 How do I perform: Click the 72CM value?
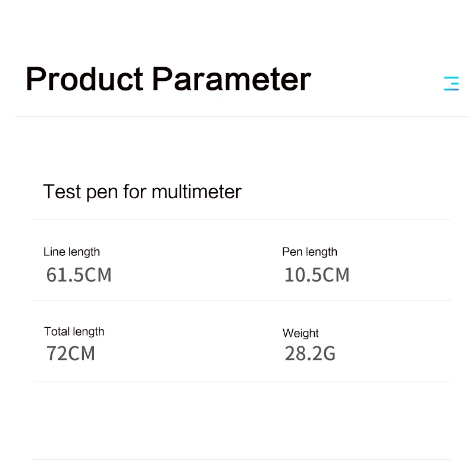(x=70, y=353)
